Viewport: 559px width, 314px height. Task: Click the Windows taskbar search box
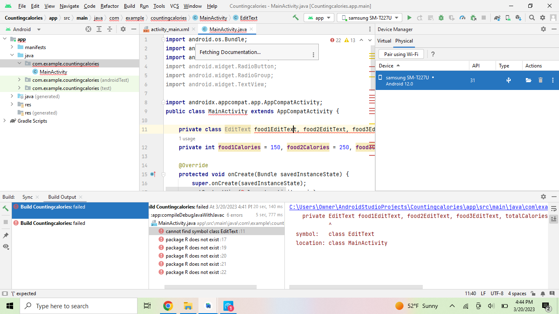click(79, 306)
